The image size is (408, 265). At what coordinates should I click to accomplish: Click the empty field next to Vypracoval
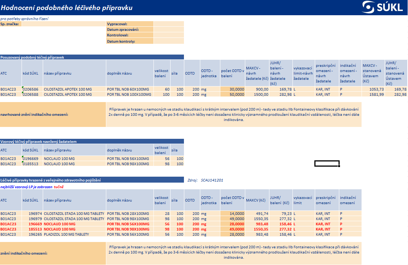pos(169,24)
